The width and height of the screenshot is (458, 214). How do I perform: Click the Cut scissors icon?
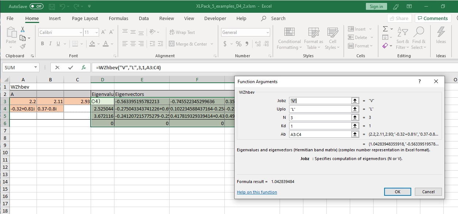click(23, 30)
